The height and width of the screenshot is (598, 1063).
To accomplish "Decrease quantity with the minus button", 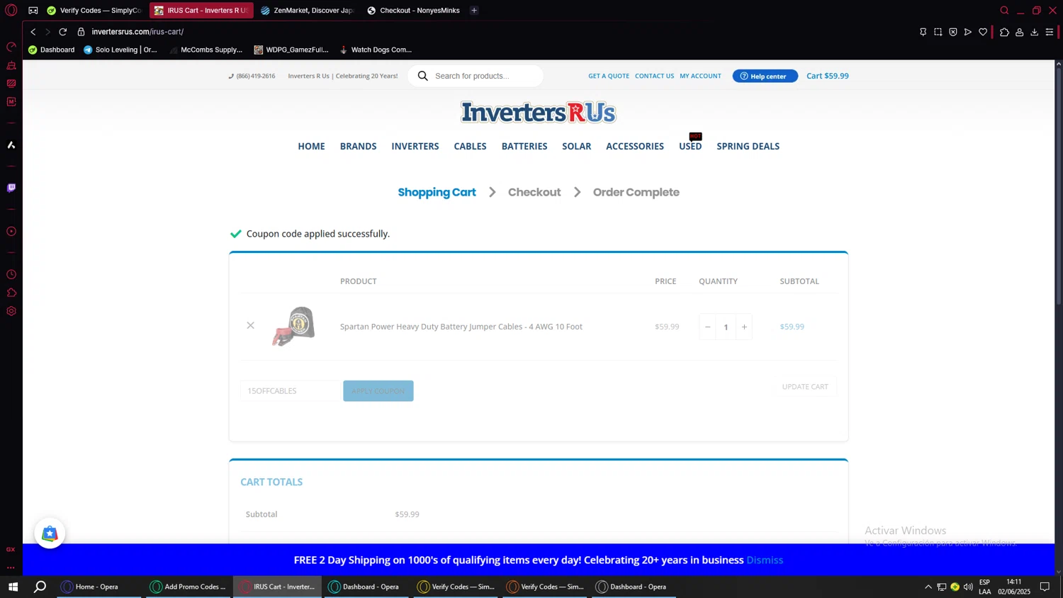I will pos(707,327).
